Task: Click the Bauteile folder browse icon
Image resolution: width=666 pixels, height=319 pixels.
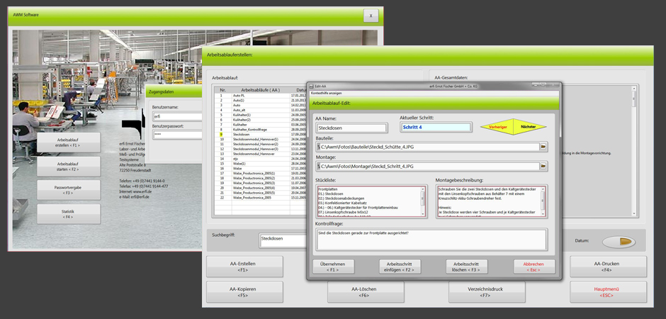Action: pos(543,147)
